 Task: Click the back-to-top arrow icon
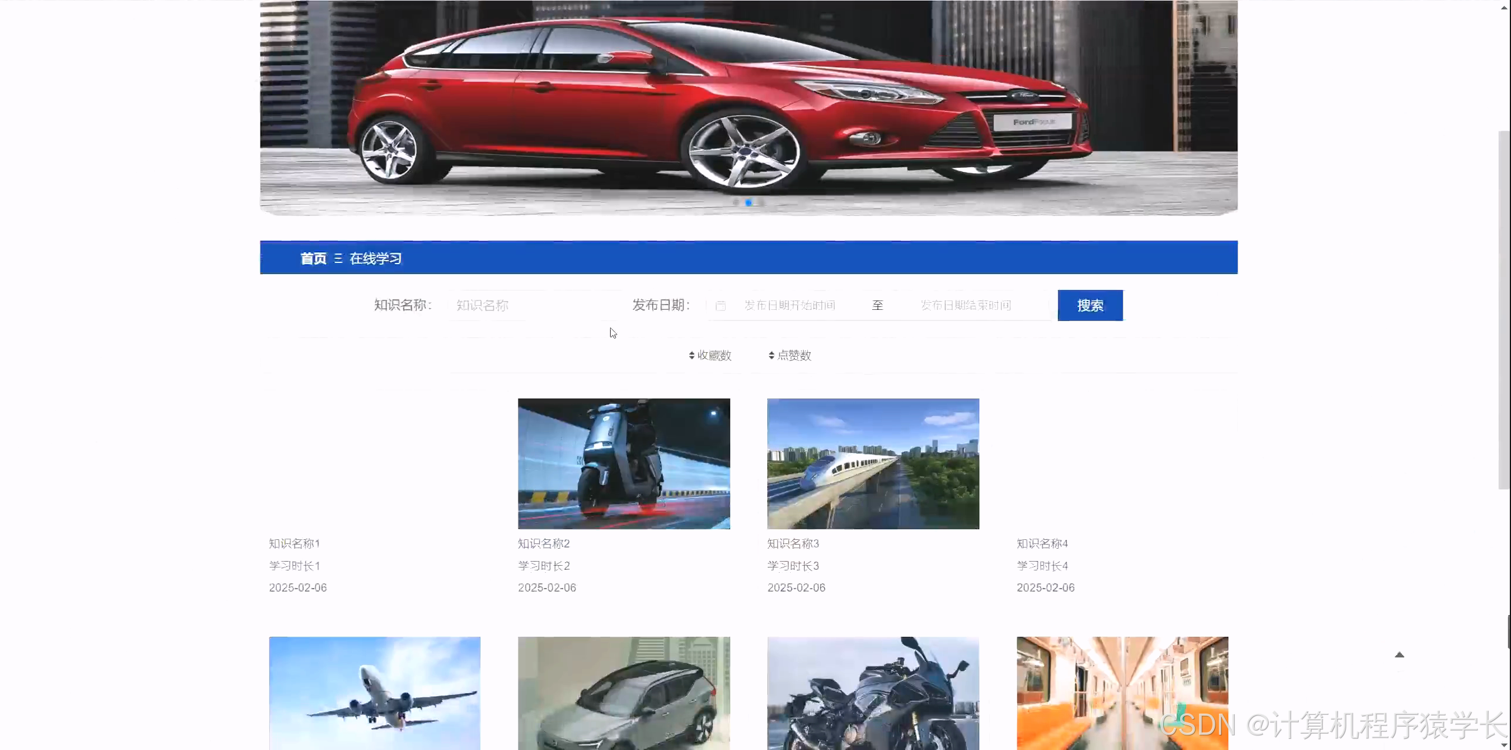(x=1400, y=654)
